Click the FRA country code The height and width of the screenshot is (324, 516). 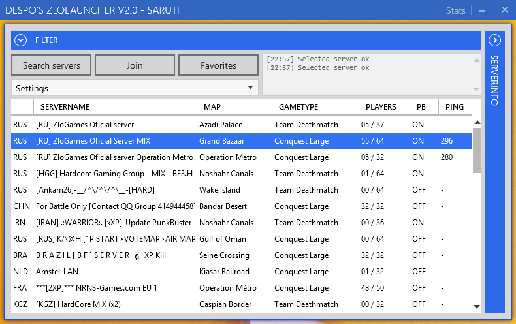tap(20, 288)
